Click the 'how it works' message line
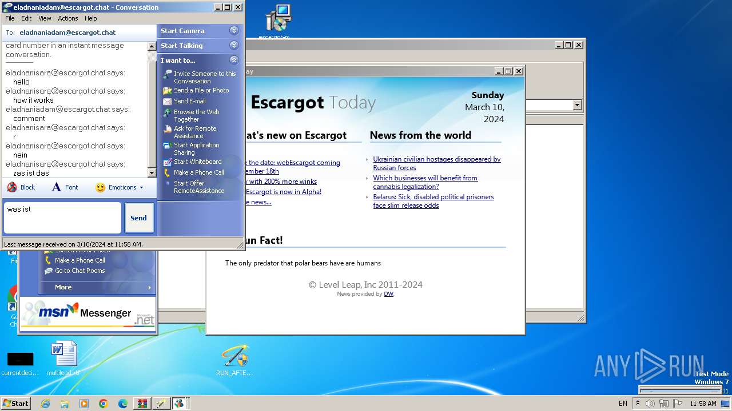 (33, 100)
